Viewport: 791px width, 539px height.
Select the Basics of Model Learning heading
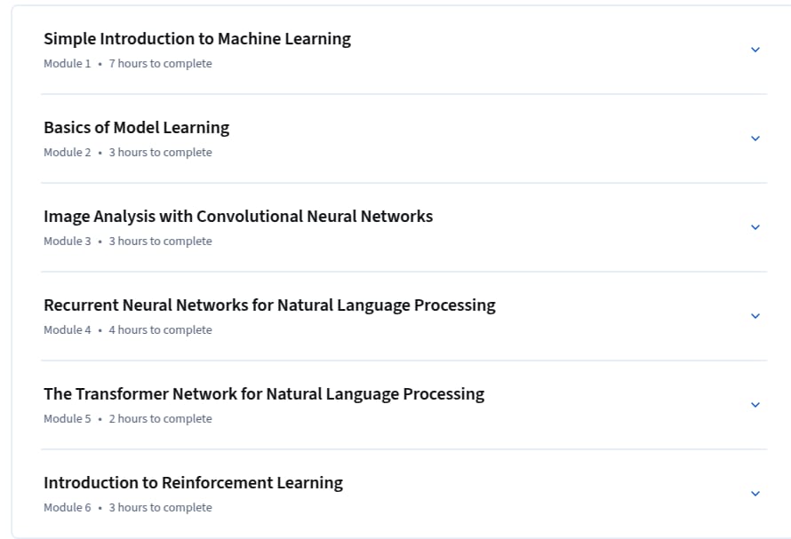pos(136,128)
